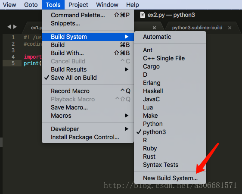The image size is (242, 194).
Task: Click the import keyword on line 4
Action: coord(33,57)
